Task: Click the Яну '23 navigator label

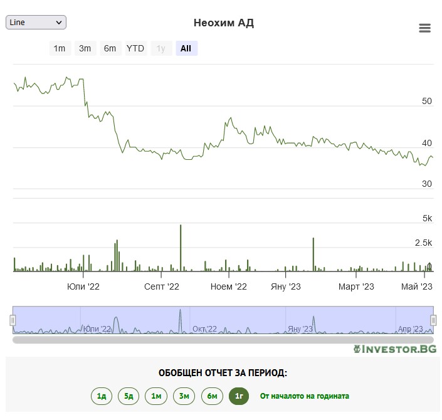Action: click(300, 329)
